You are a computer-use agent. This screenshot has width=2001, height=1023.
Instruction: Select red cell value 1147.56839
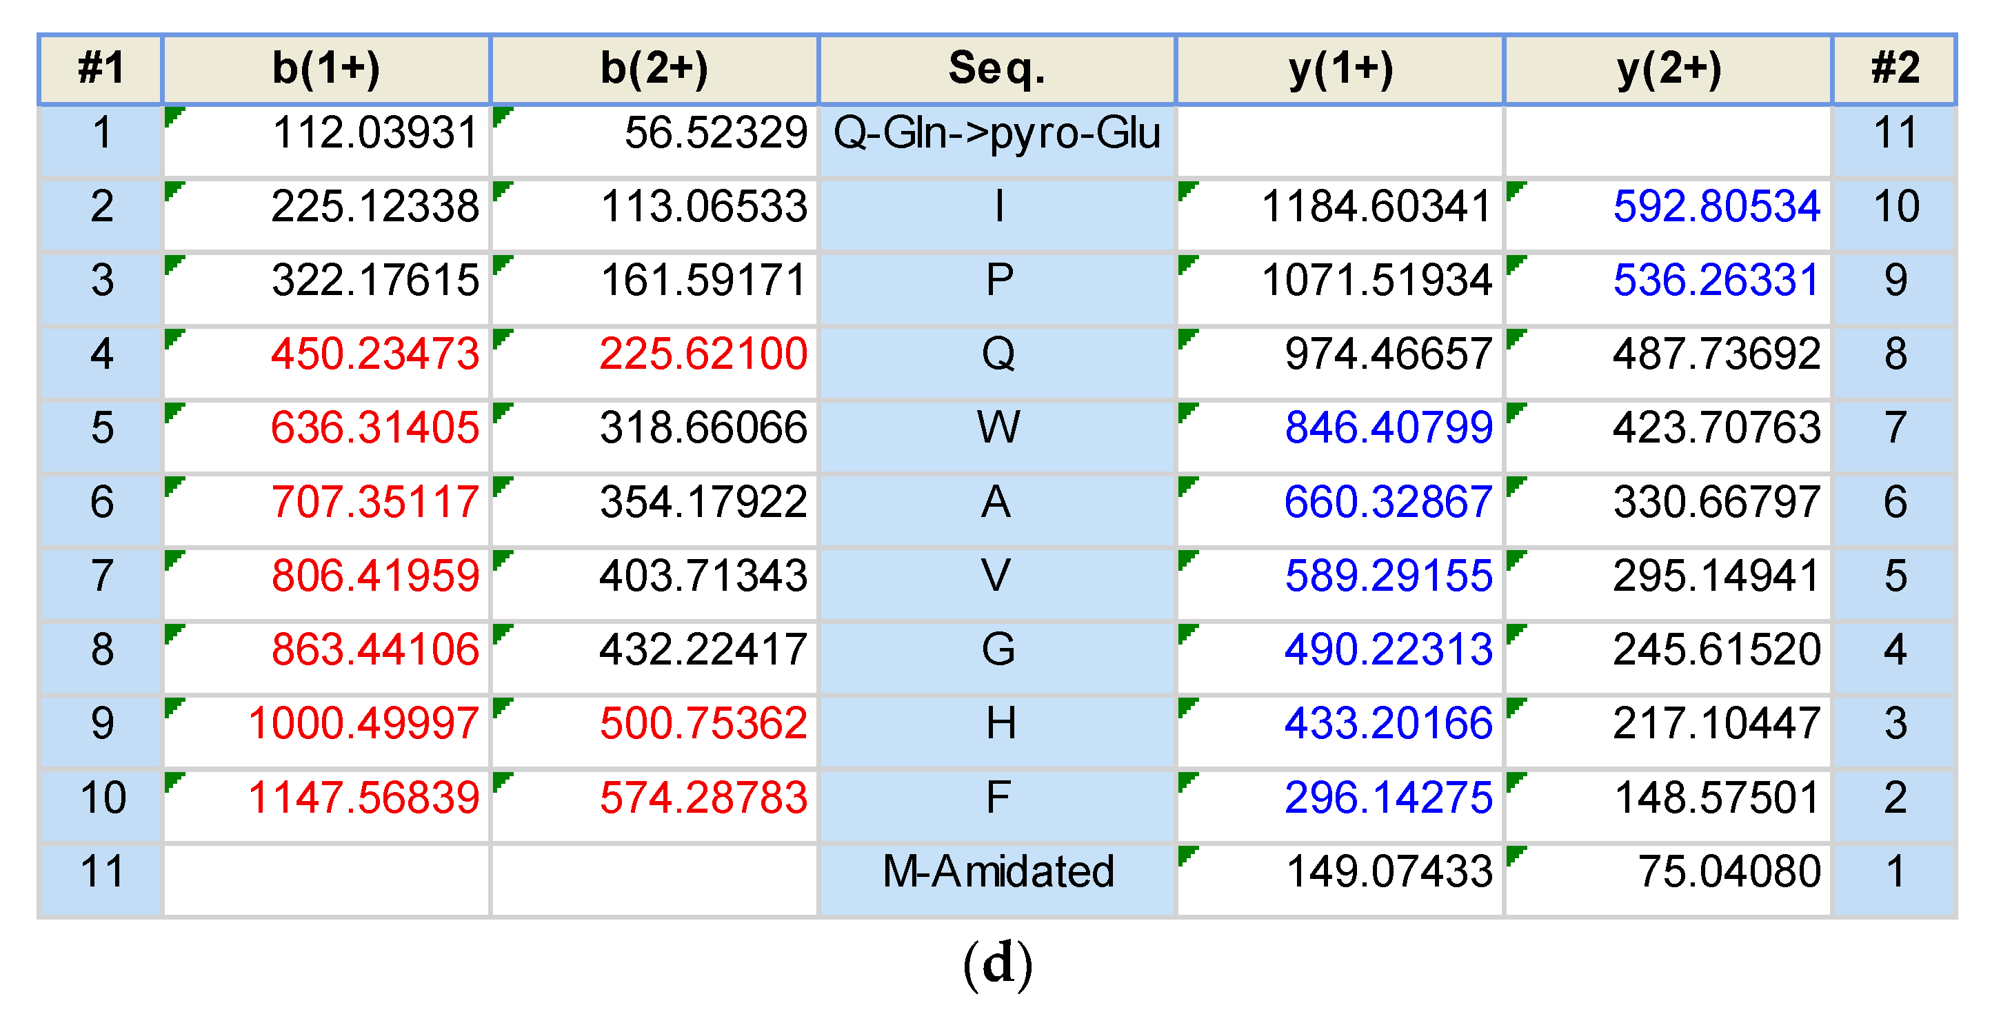tap(326, 805)
